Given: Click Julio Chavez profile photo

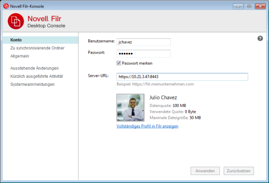Looking at the screenshot, I should [x=130, y=107].
